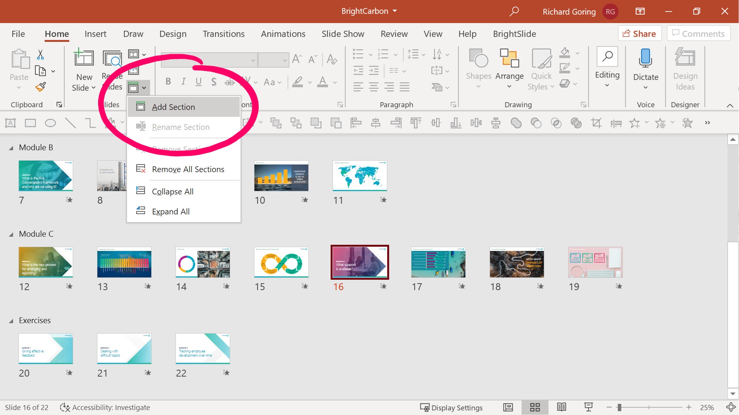Toggle italic text formatting
739x415 pixels.
pos(183,81)
